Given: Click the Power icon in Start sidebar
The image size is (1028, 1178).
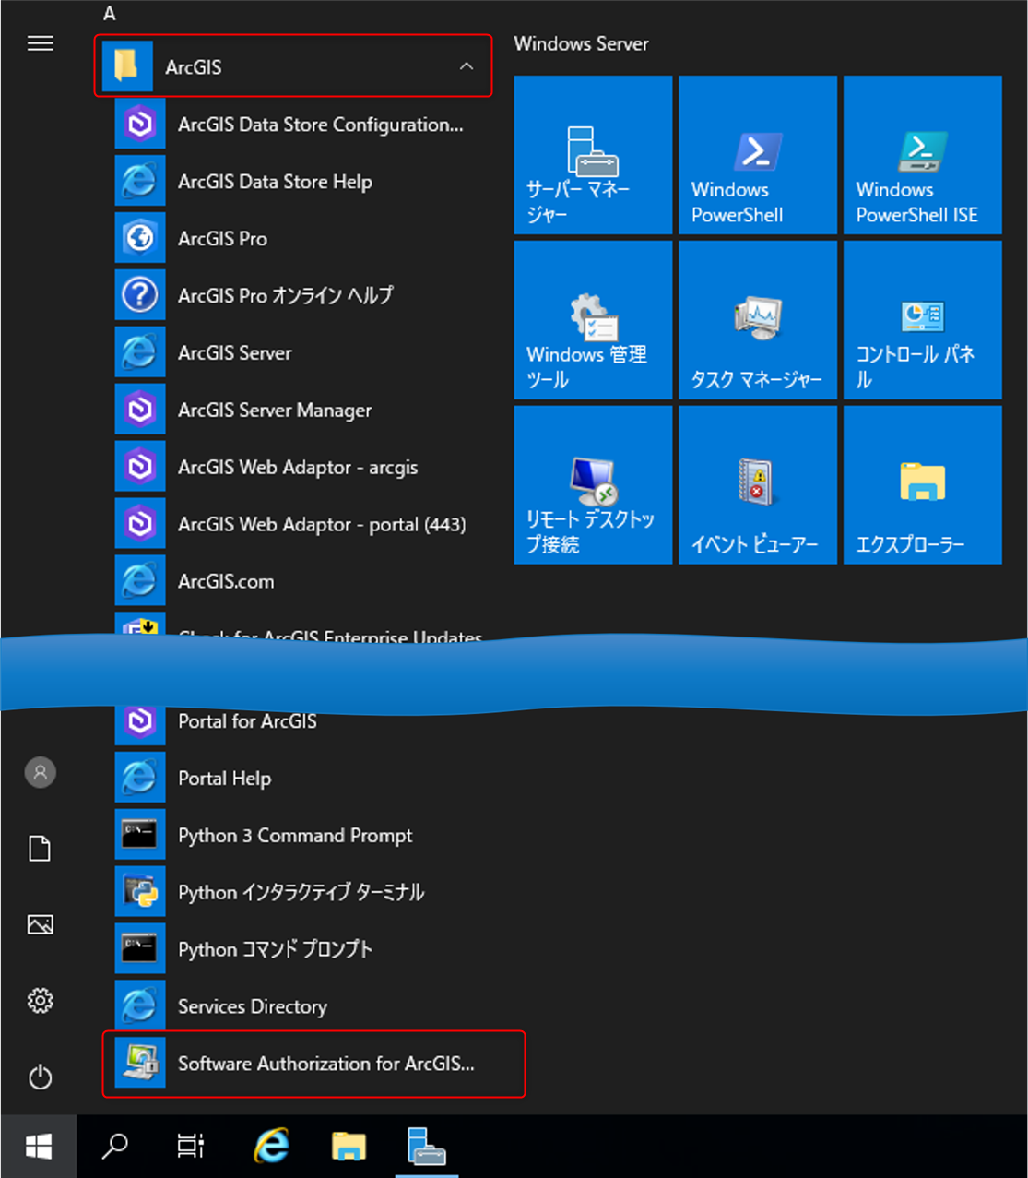Looking at the screenshot, I should [x=40, y=1077].
